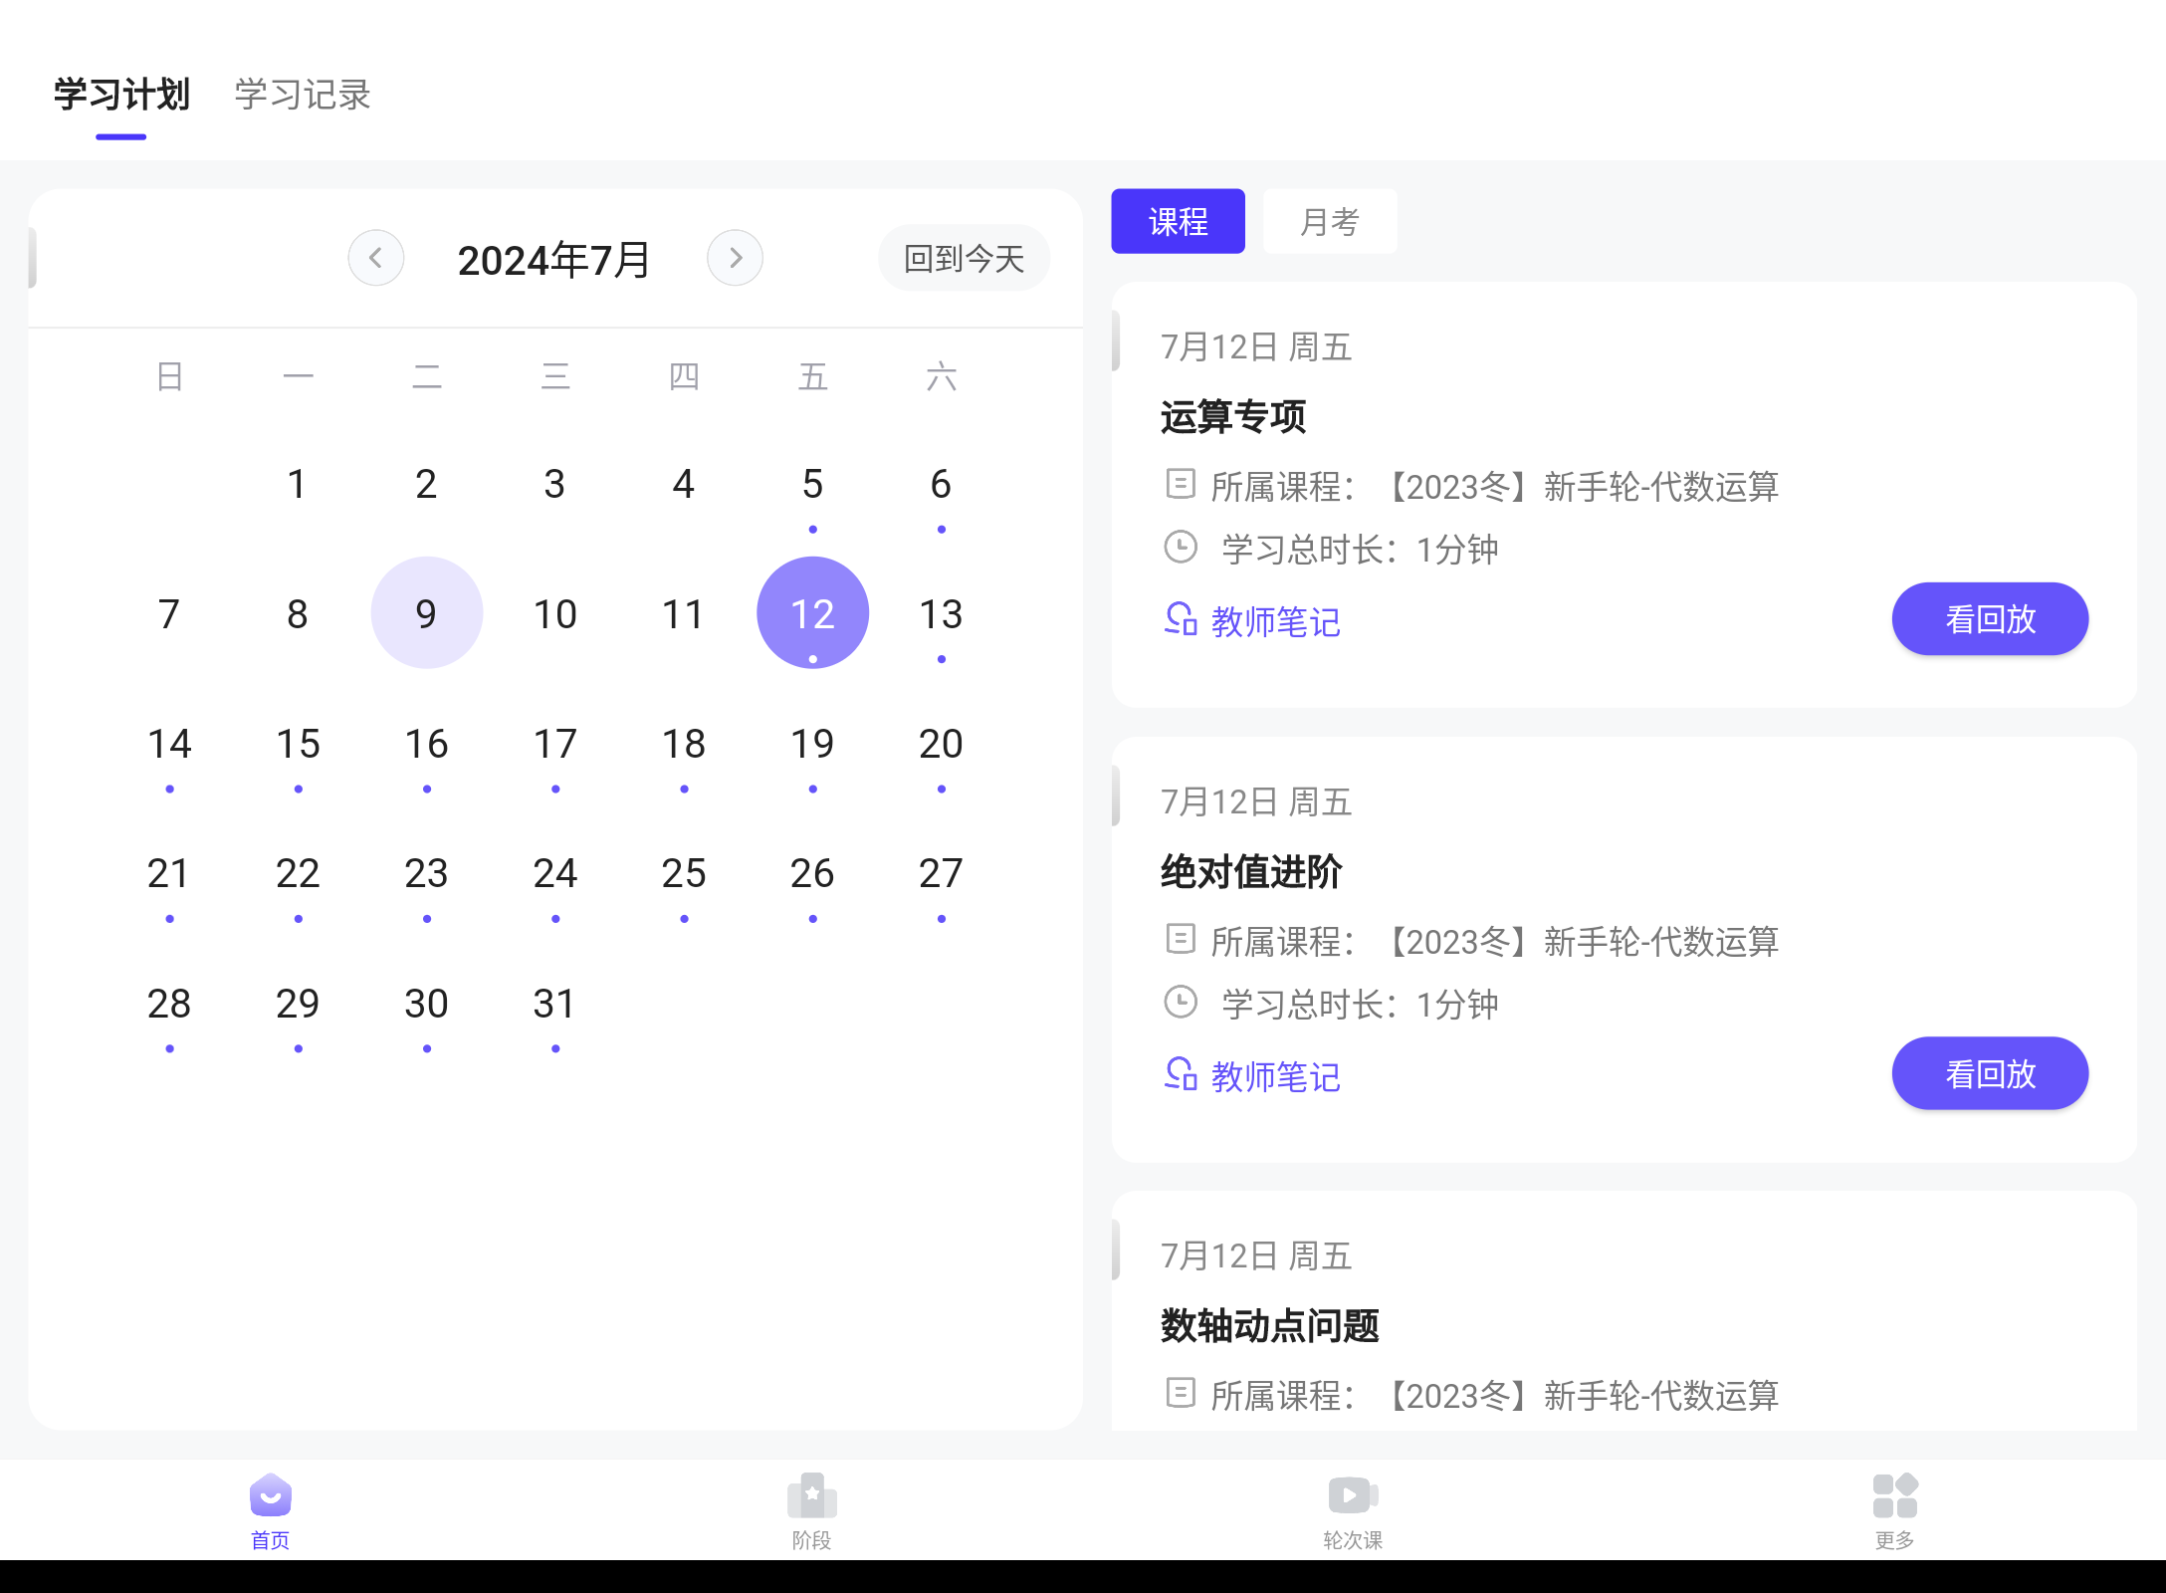Click 回到今天 button
This screenshot has width=2166, height=1593.
click(x=964, y=259)
